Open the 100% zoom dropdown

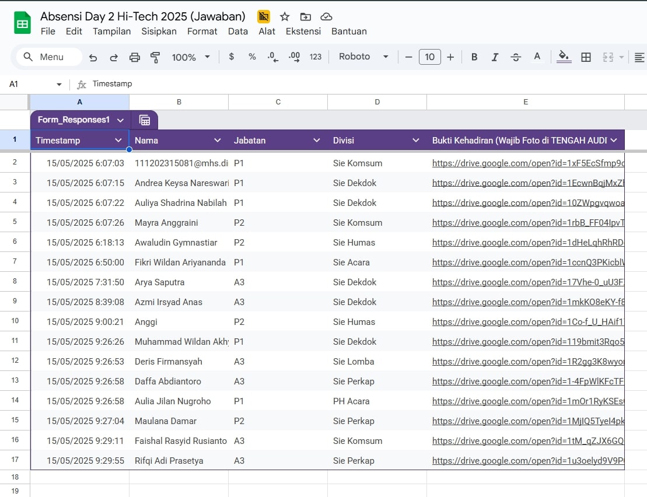tap(191, 57)
